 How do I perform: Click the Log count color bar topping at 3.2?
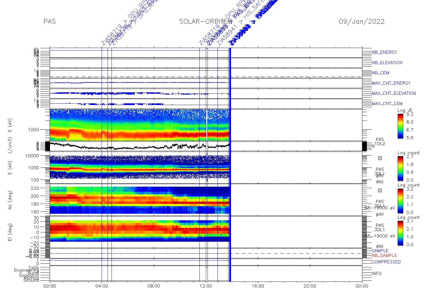400,201
